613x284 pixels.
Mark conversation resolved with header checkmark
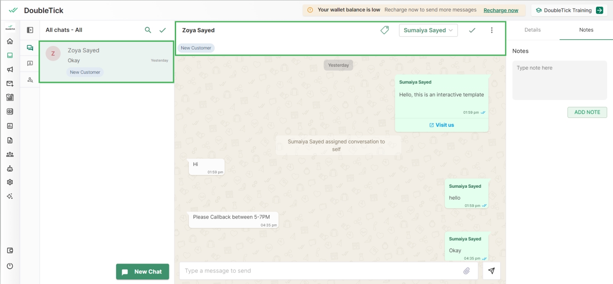(x=472, y=30)
